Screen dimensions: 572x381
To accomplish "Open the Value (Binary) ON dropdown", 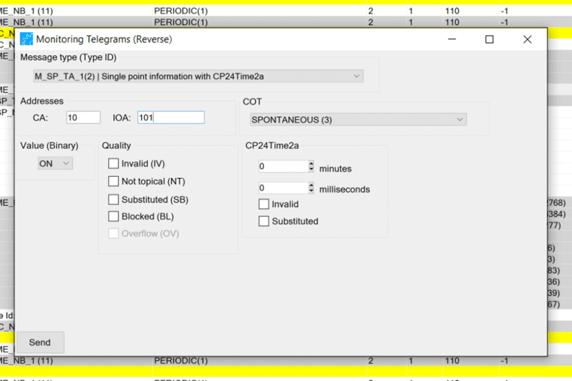I will click(54, 163).
